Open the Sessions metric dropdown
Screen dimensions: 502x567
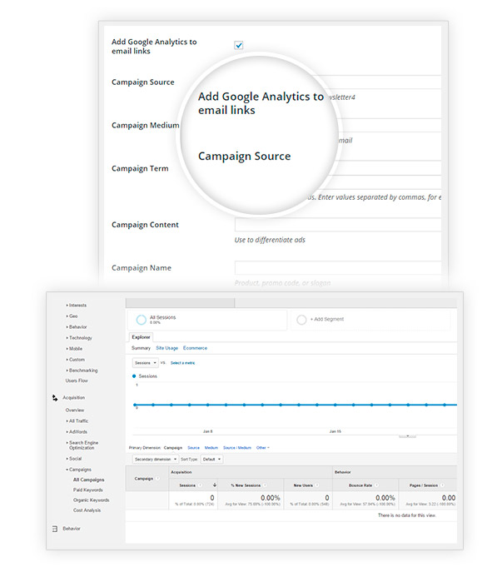click(145, 363)
